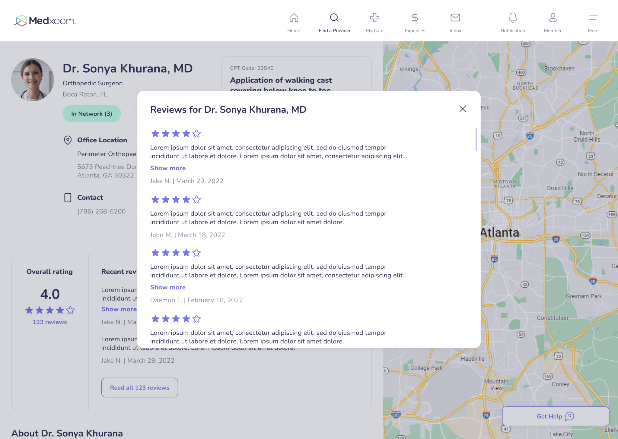The width and height of the screenshot is (618, 439).
Task: Expand recent review Show more behind dialog
Action: click(119, 309)
